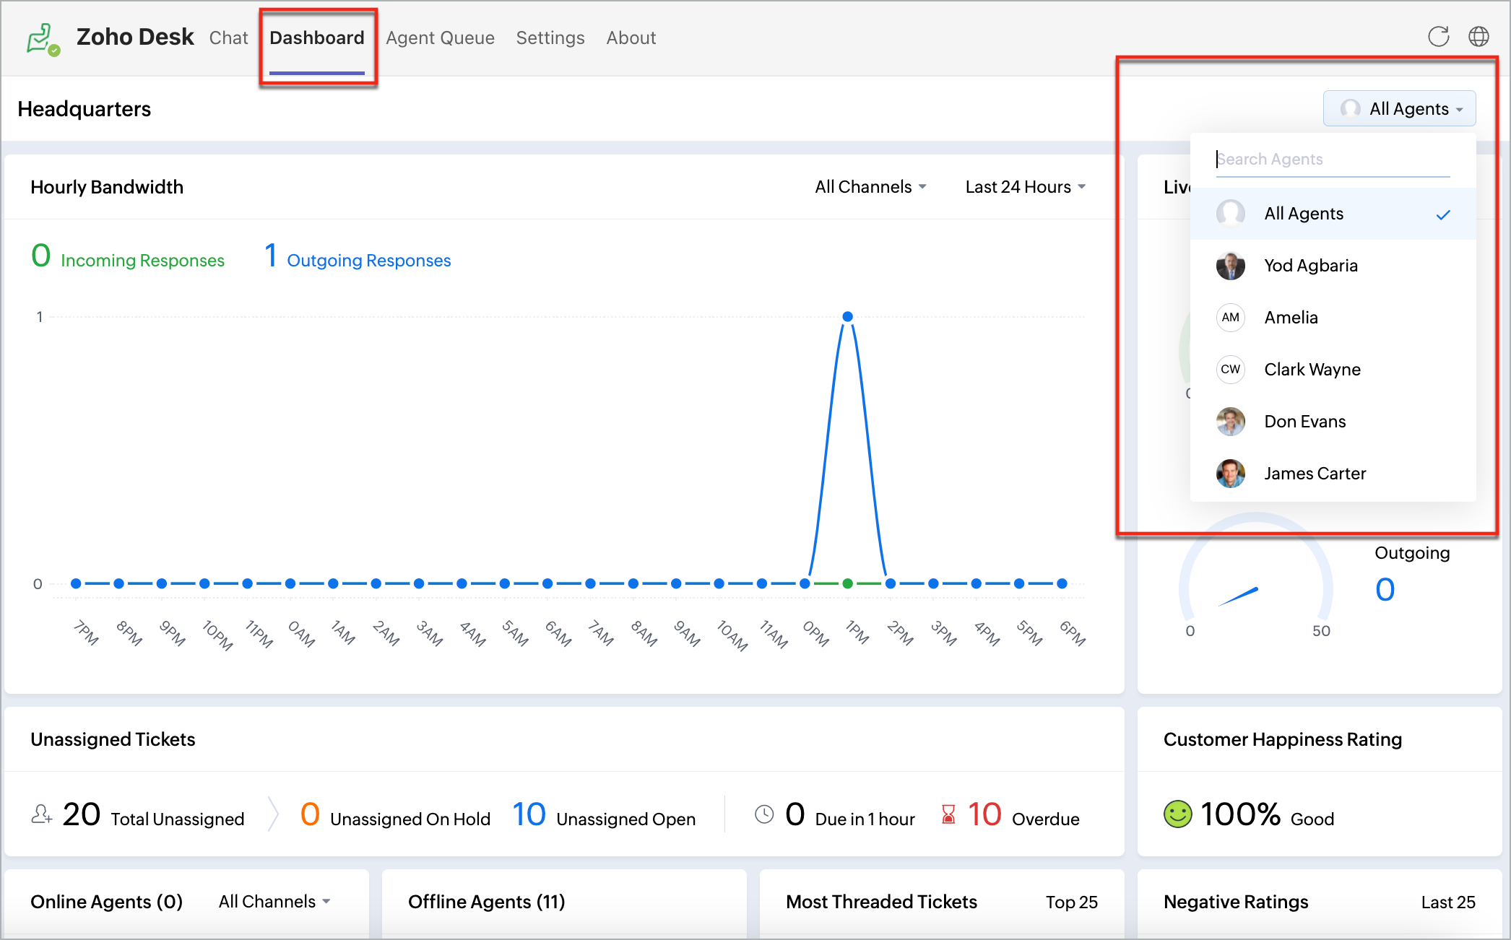This screenshot has width=1511, height=940.
Task: Open All Channels filter in Hourly Bandwidth
Action: pos(870,187)
